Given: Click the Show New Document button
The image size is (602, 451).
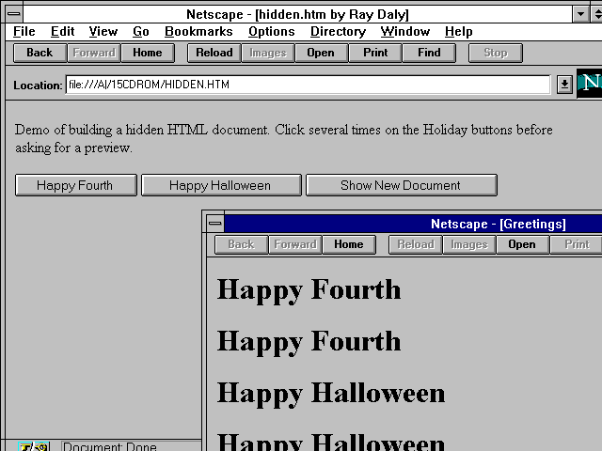Looking at the screenshot, I should [x=402, y=185].
